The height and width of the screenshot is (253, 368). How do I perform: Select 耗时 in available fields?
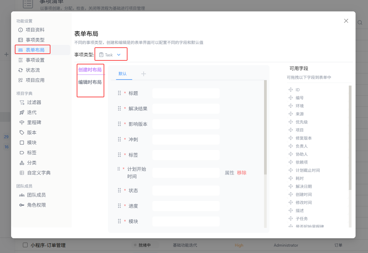tap(299, 178)
